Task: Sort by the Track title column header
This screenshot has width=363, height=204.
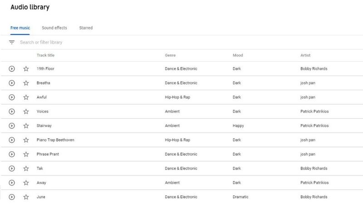Action: pos(46,55)
